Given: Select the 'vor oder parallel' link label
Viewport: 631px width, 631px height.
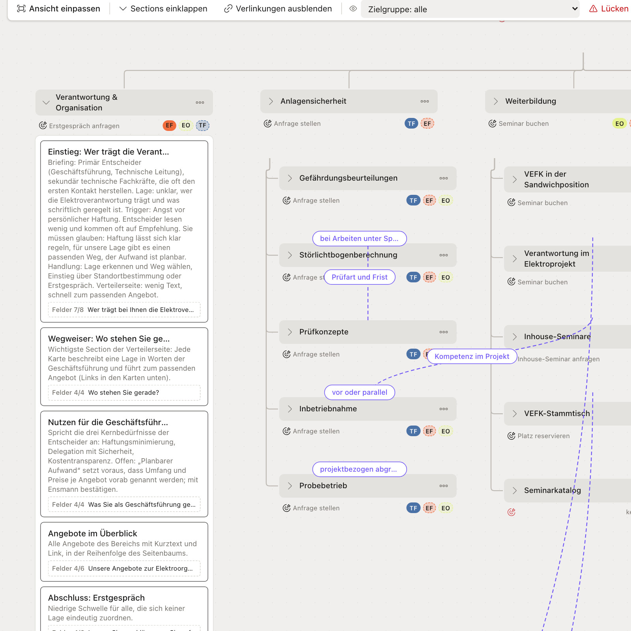Looking at the screenshot, I should (x=360, y=392).
